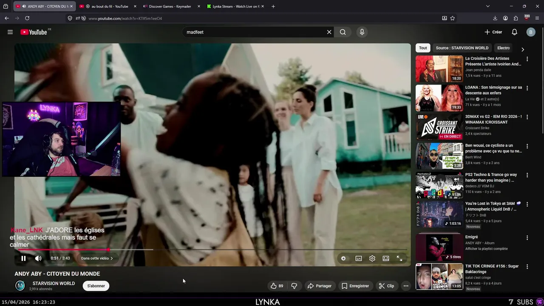
Task: Create a Clip of the video
Action: (386, 286)
